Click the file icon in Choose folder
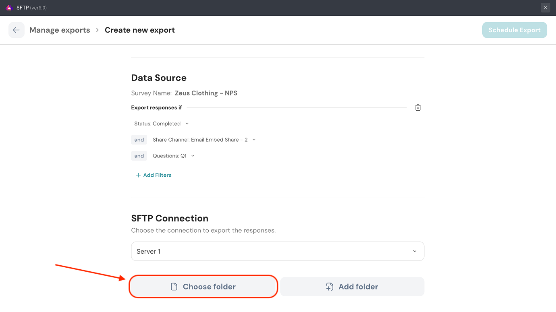Screen dimensions: 556x312 174,287
